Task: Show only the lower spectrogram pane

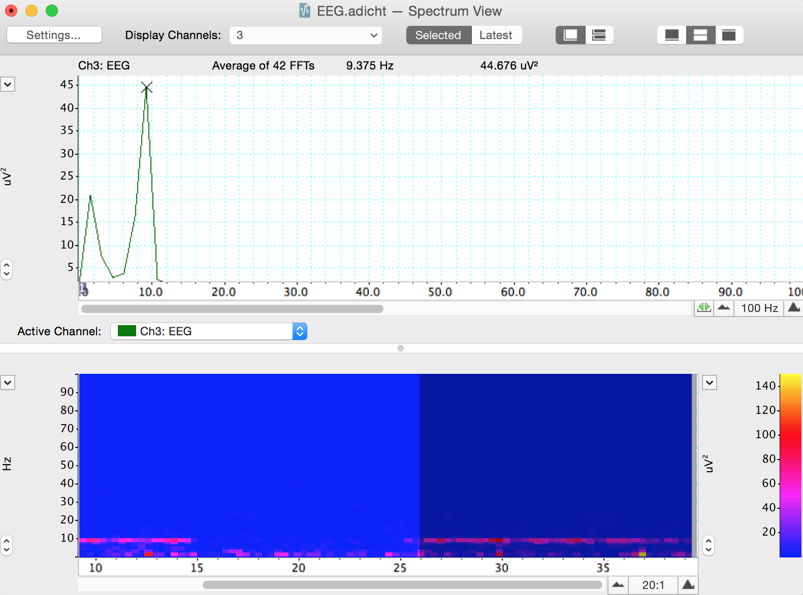Action: click(x=729, y=35)
